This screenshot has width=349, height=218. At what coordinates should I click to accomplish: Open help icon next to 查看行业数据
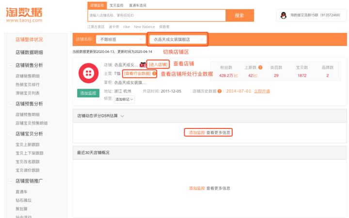(x=154, y=74)
